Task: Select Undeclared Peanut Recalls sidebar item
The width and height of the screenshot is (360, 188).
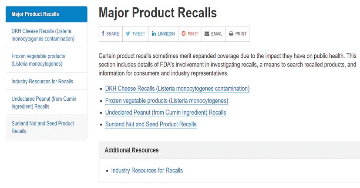Action: pyautogui.click(x=44, y=102)
